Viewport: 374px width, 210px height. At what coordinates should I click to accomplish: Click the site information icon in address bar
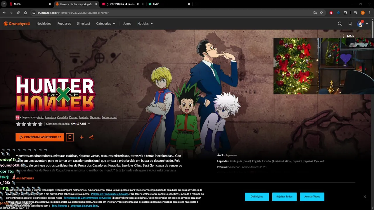tap(34, 13)
